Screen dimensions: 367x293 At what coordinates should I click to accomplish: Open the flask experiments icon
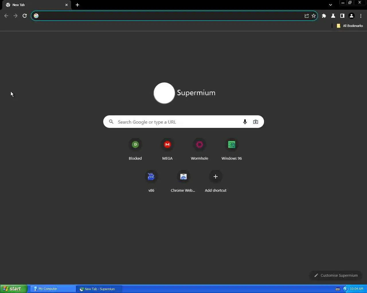tap(333, 16)
